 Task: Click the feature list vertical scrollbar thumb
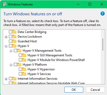tap(103, 44)
